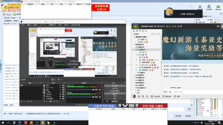The width and height of the screenshot is (223, 125).
Task: Pop out the OBS mixer dock
Action: point(102,83)
